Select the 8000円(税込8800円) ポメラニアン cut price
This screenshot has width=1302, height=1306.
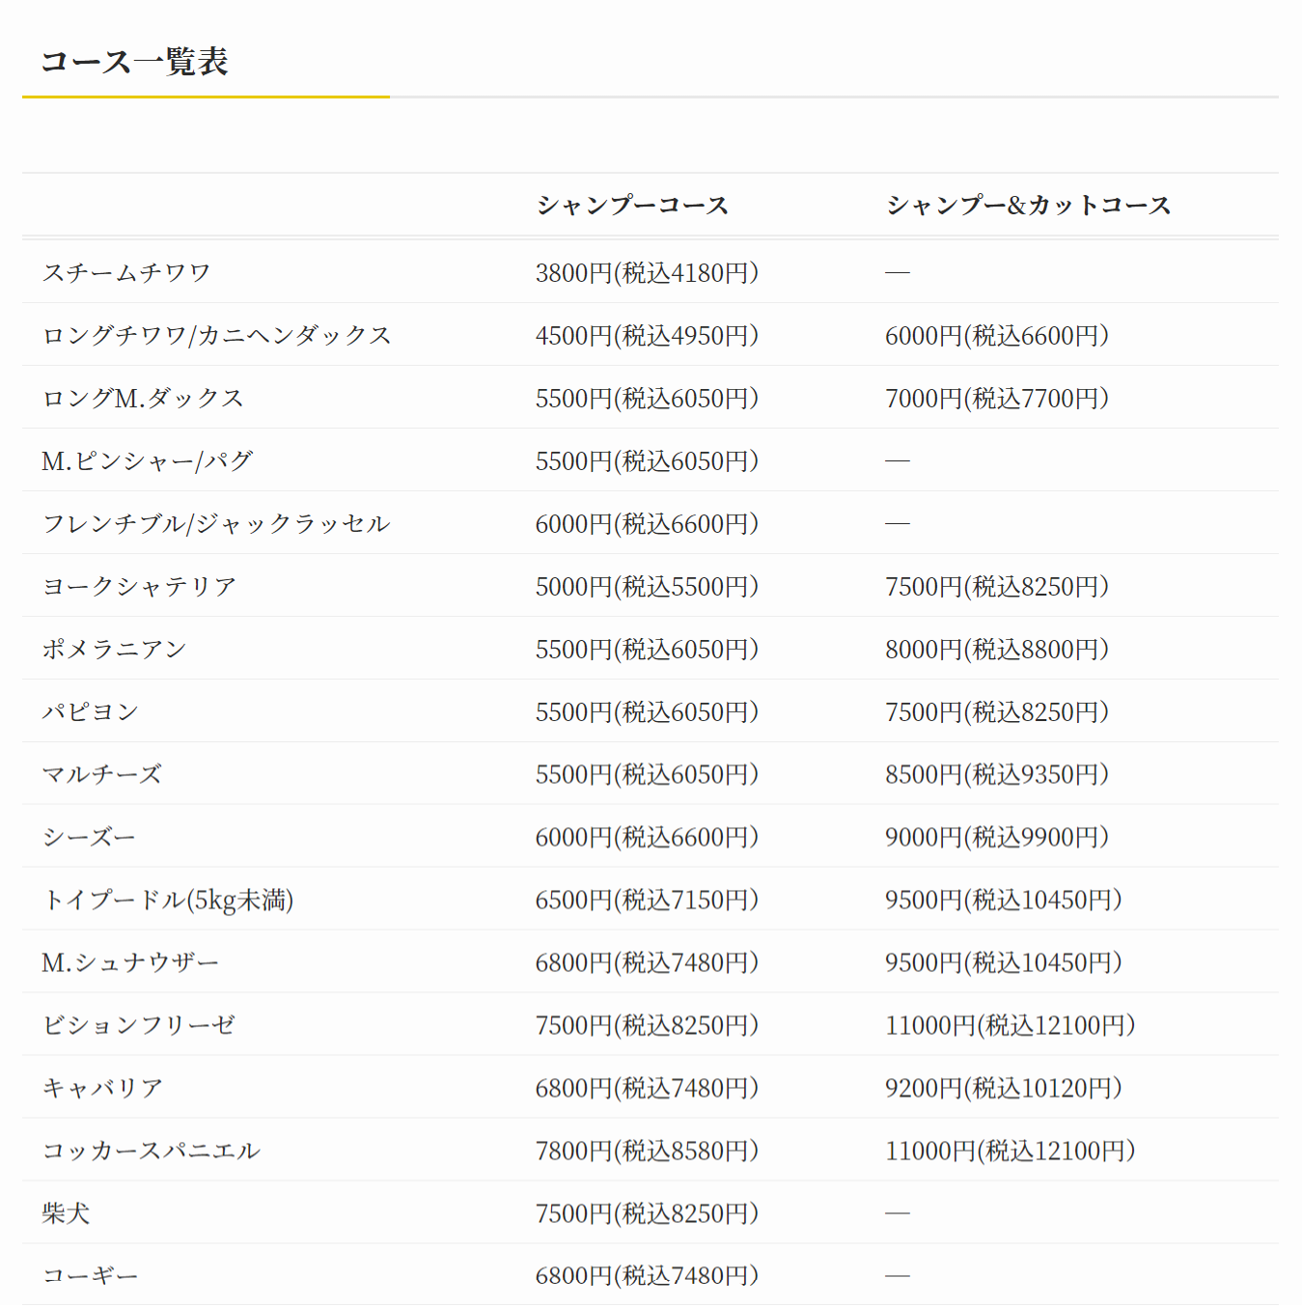[x=997, y=650]
